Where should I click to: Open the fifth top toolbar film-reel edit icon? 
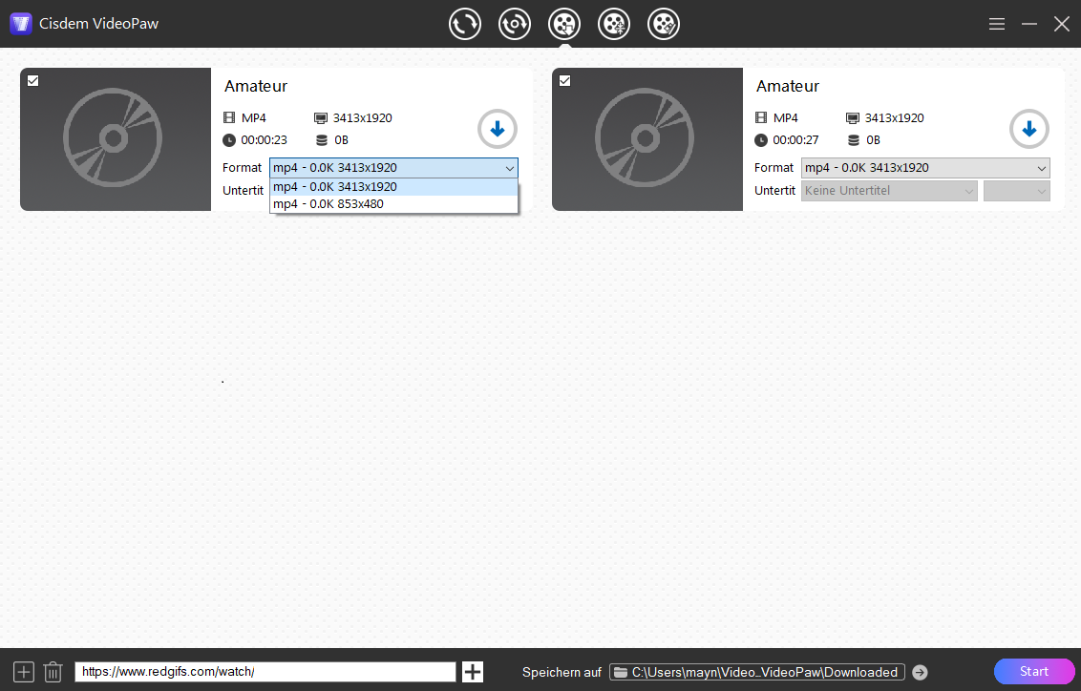pyautogui.click(x=664, y=24)
